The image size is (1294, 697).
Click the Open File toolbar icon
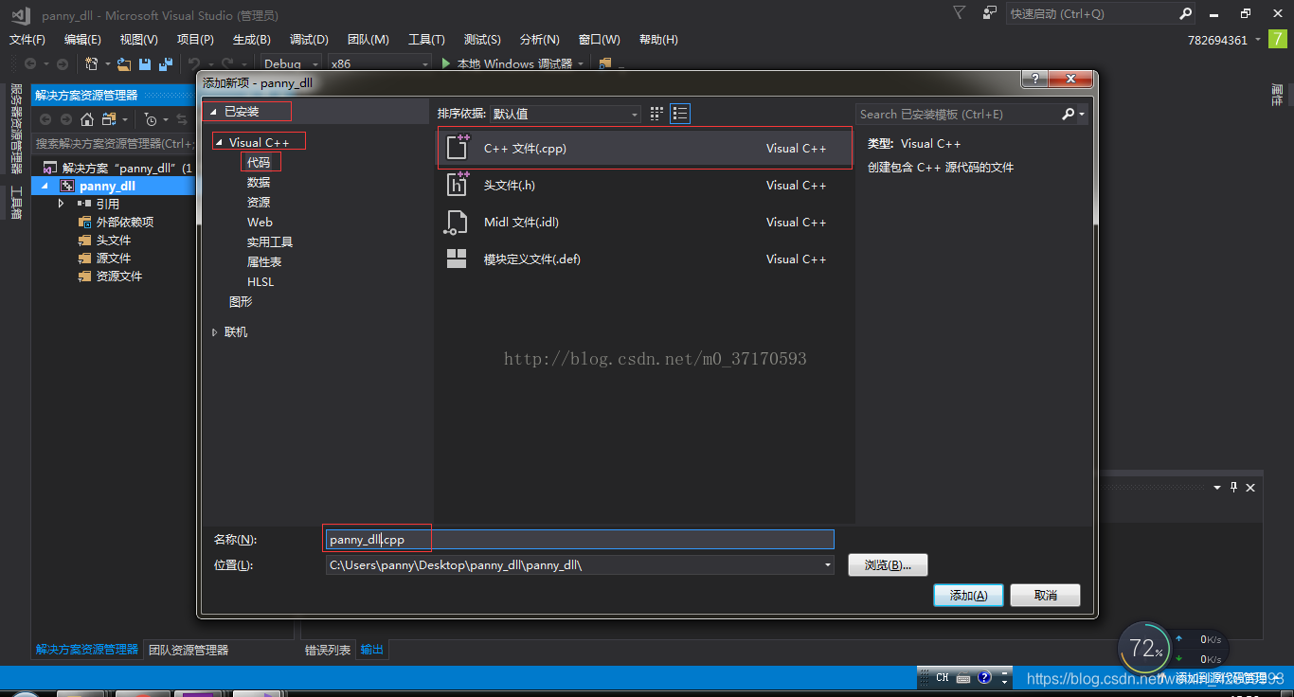(124, 63)
